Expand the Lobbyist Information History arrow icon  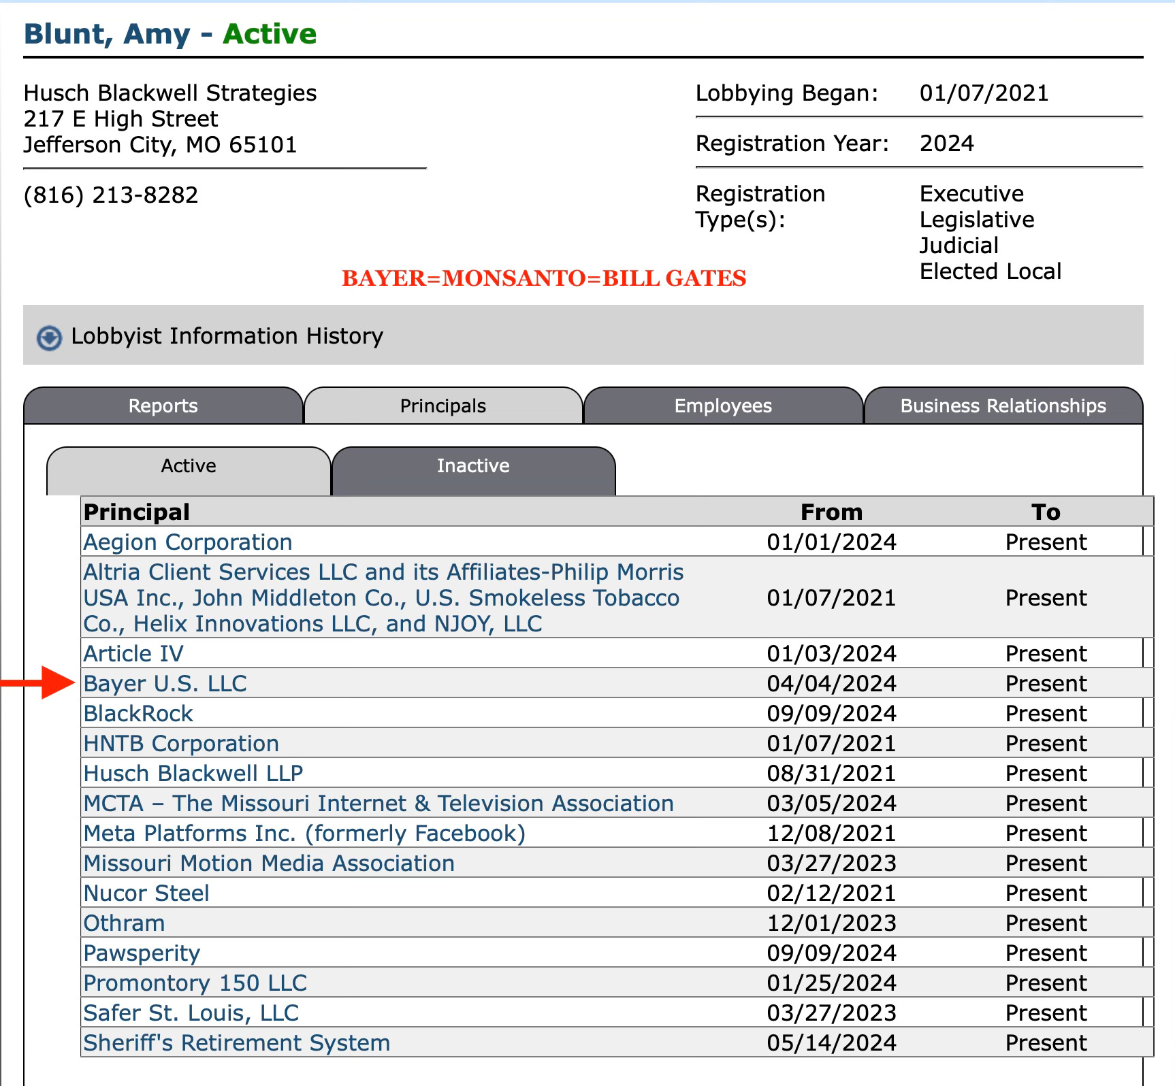coord(49,338)
